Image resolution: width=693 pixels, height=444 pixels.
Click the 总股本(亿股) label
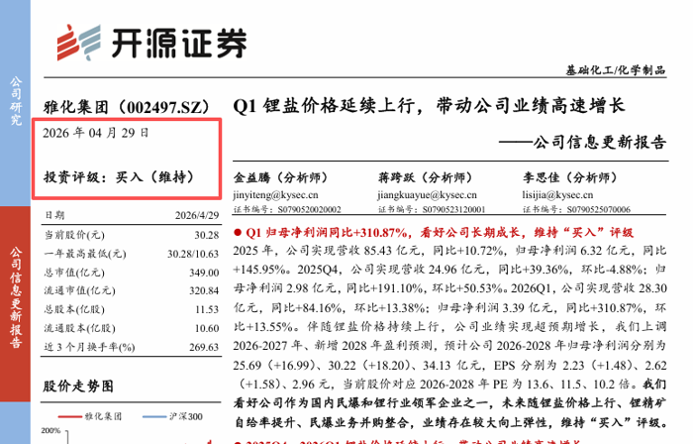[74, 309]
